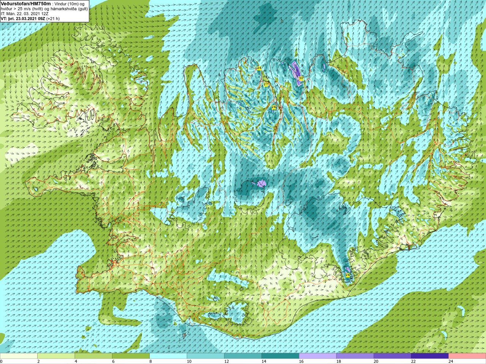Click the 6–8 m/s olive green legend swatch
Viewport: 486px width, 364px height.
pos(131,356)
